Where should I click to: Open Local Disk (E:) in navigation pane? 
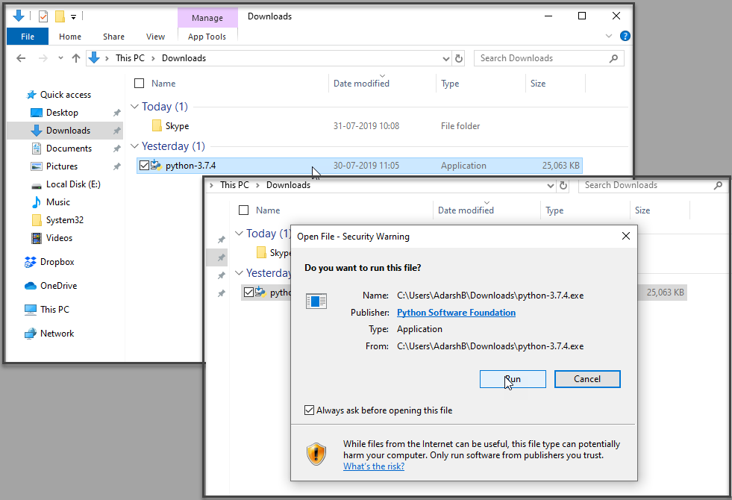click(x=73, y=184)
